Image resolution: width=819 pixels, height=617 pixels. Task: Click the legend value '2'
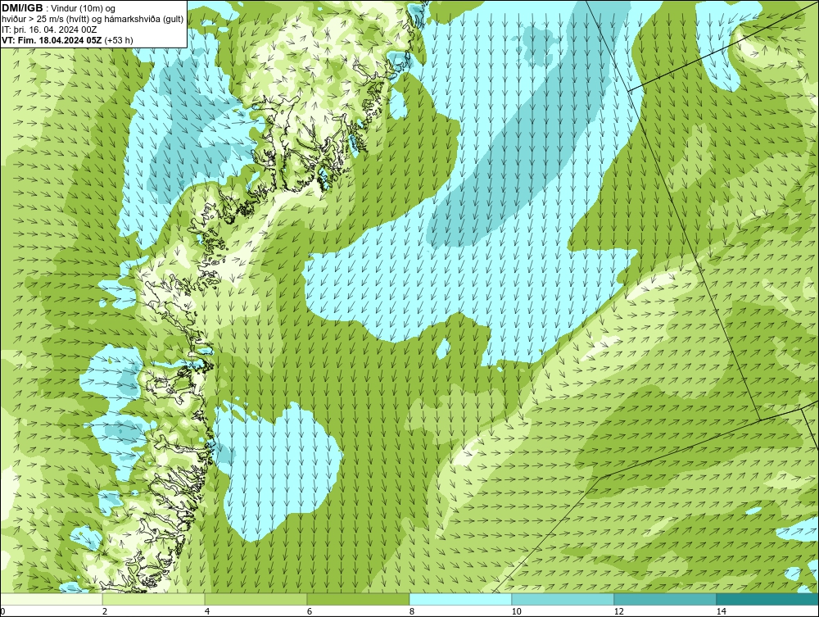tap(105, 611)
